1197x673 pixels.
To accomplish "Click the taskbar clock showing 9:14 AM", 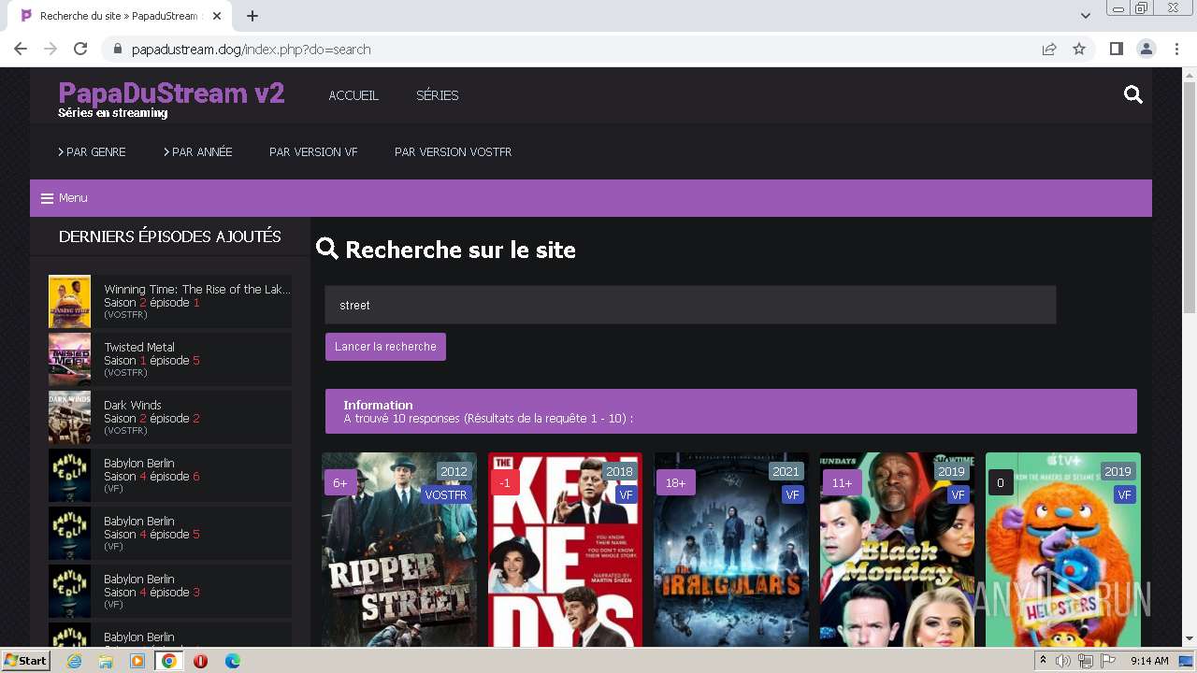I will click(1149, 661).
